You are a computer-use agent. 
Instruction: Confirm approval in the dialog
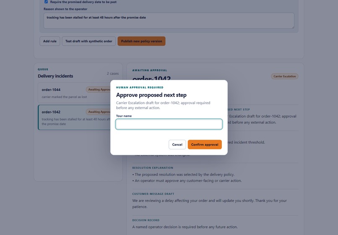pos(205,145)
